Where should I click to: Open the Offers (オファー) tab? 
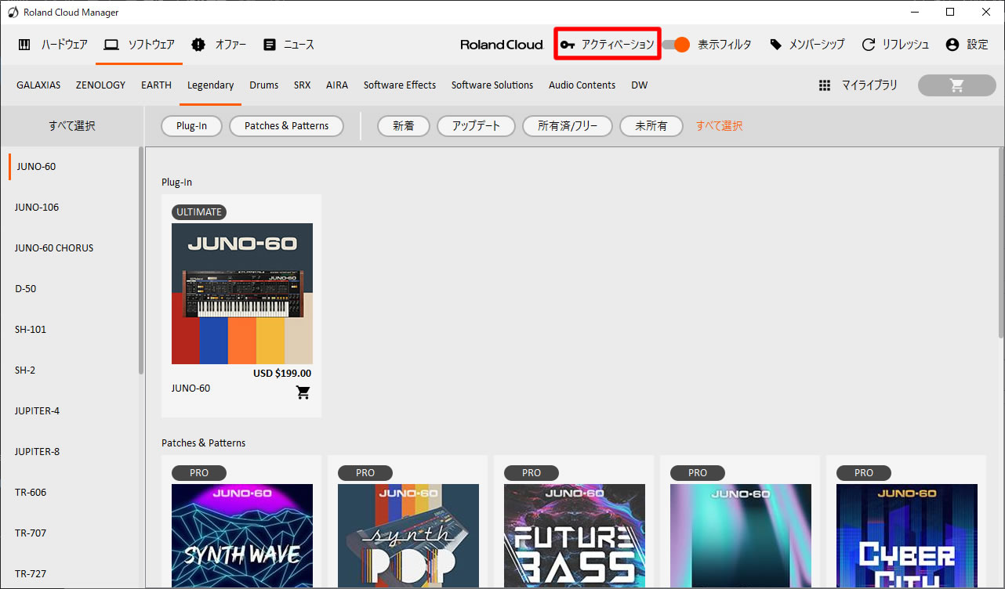(219, 45)
